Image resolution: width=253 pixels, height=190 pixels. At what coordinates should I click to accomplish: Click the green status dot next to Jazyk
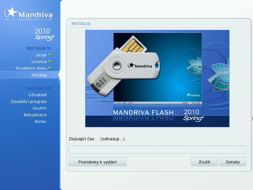point(50,55)
